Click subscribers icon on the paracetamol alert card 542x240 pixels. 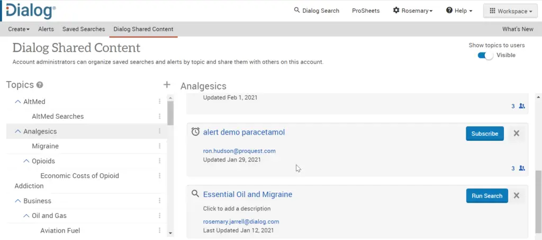(522, 168)
